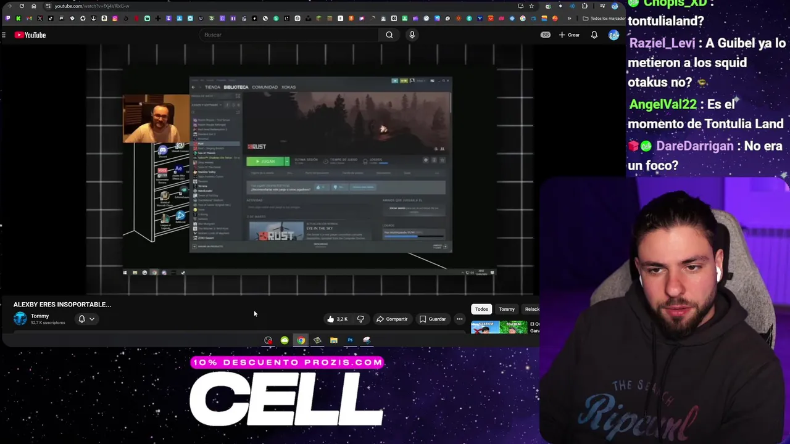
Task: Open the Todos los marcadores folder
Action: (x=604, y=18)
